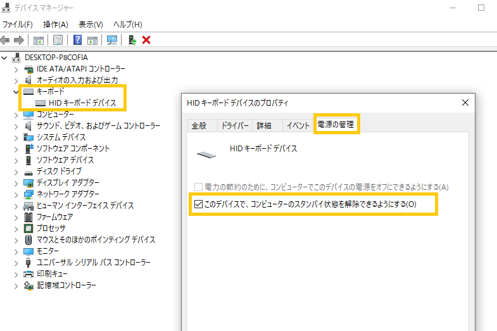The height and width of the screenshot is (331, 497).
Task: Expand ソフトウェア デバイス category
Action: coord(16,161)
